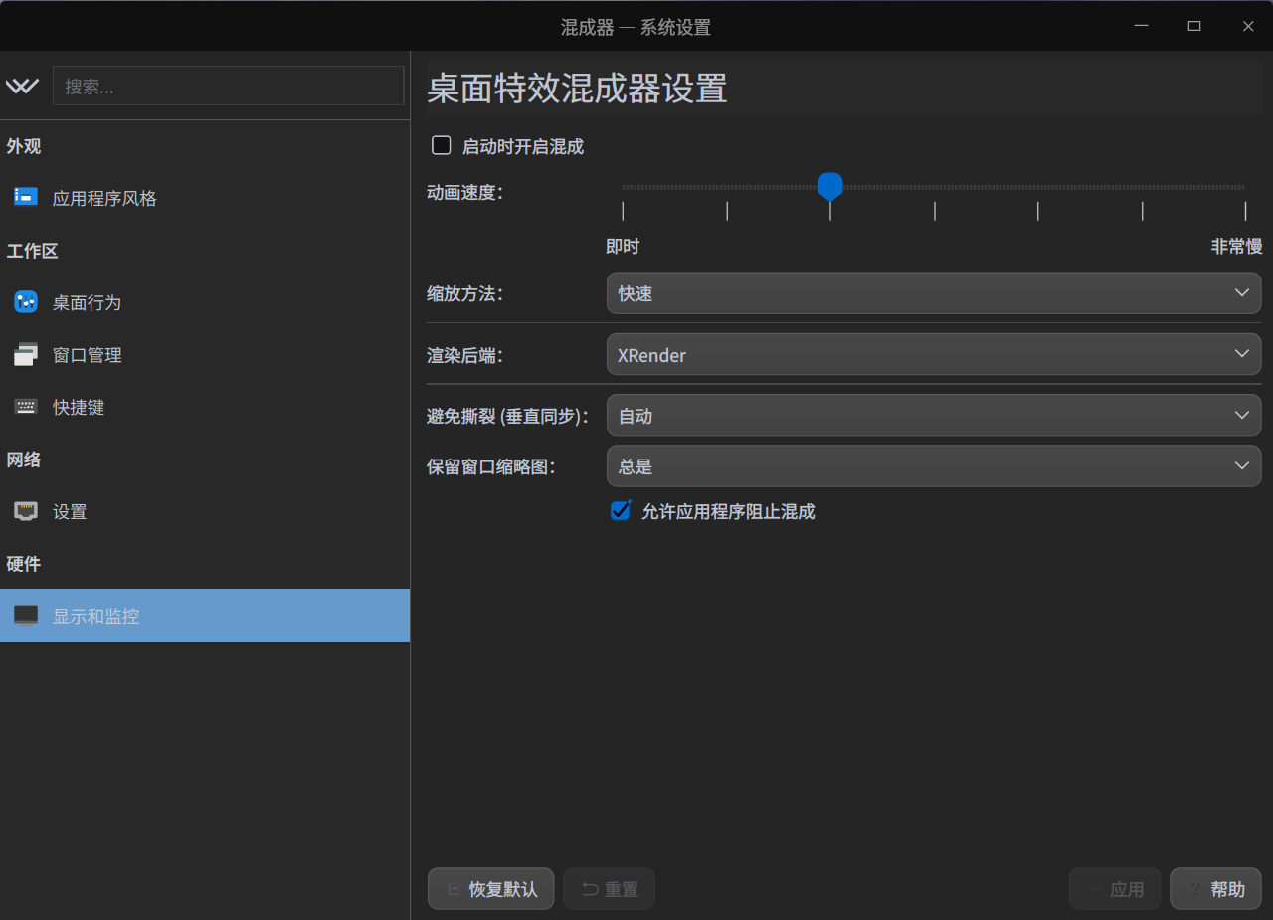Click the 动画速度 slider handle

830,186
